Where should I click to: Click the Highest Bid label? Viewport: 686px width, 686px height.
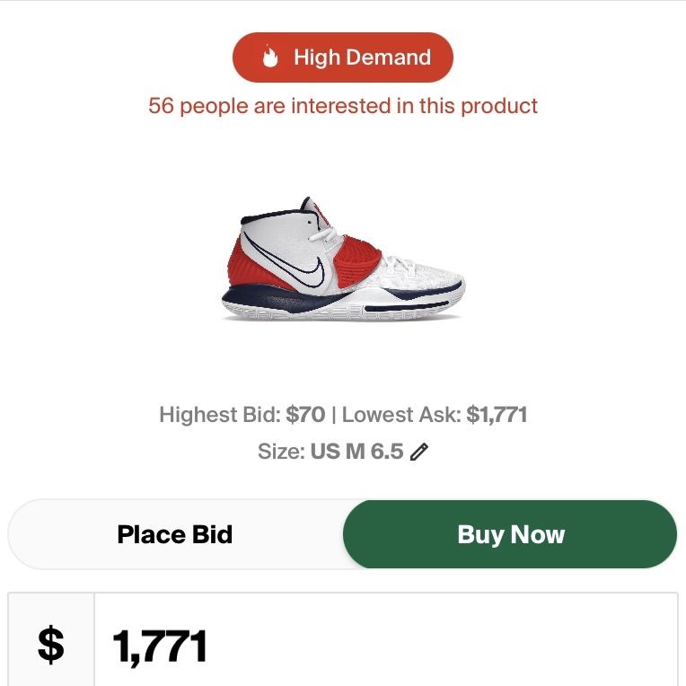[x=220, y=414]
